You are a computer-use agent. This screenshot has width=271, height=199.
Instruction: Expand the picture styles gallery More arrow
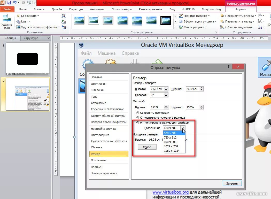pyautogui.click(x=175, y=27)
